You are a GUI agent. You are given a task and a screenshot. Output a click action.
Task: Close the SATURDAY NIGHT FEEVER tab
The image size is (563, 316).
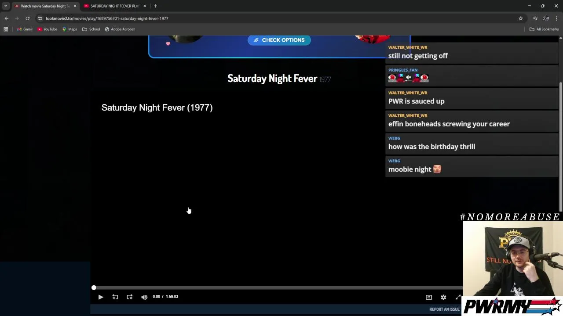(x=145, y=6)
